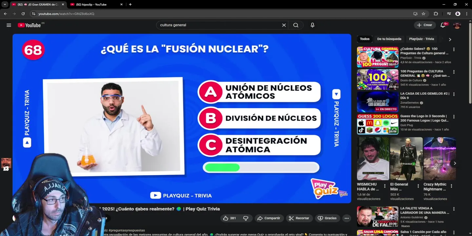Share the video with Compartir
This screenshot has width=472, height=236.
click(x=269, y=218)
